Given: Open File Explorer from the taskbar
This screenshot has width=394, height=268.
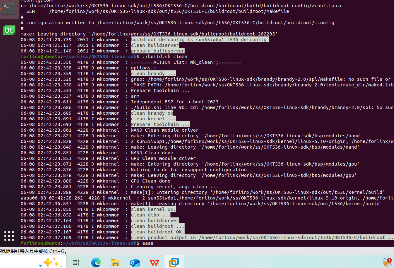Looking at the screenshot, I should point(116,263).
